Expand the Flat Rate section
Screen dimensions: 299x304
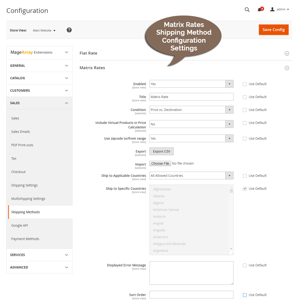[x=287, y=53]
